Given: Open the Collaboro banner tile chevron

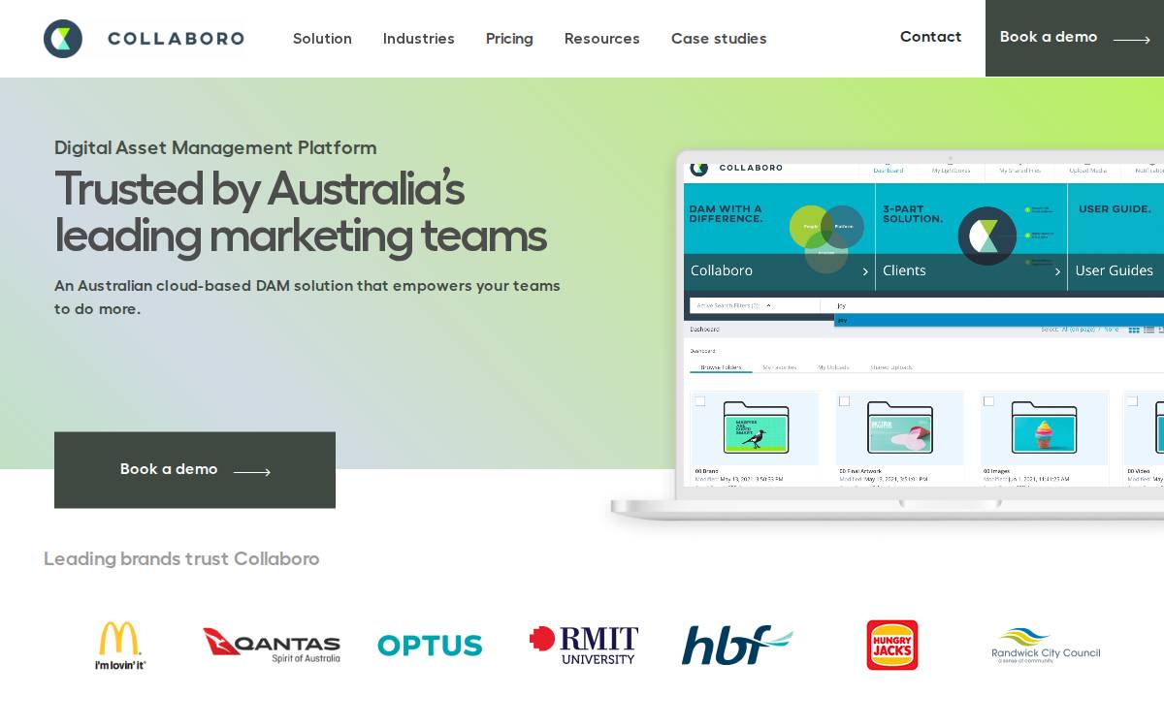Looking at the screenshot, I should [865, 271].
